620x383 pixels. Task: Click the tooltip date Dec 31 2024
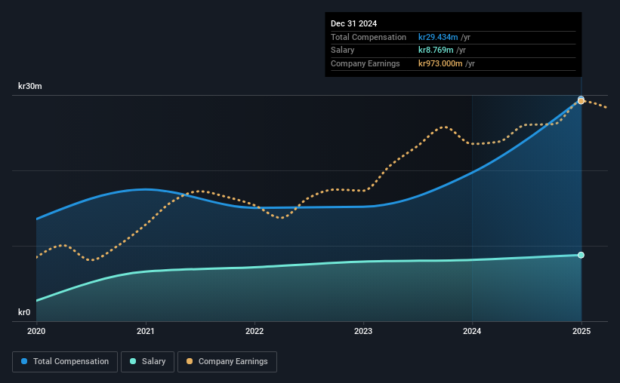[354, 23]
